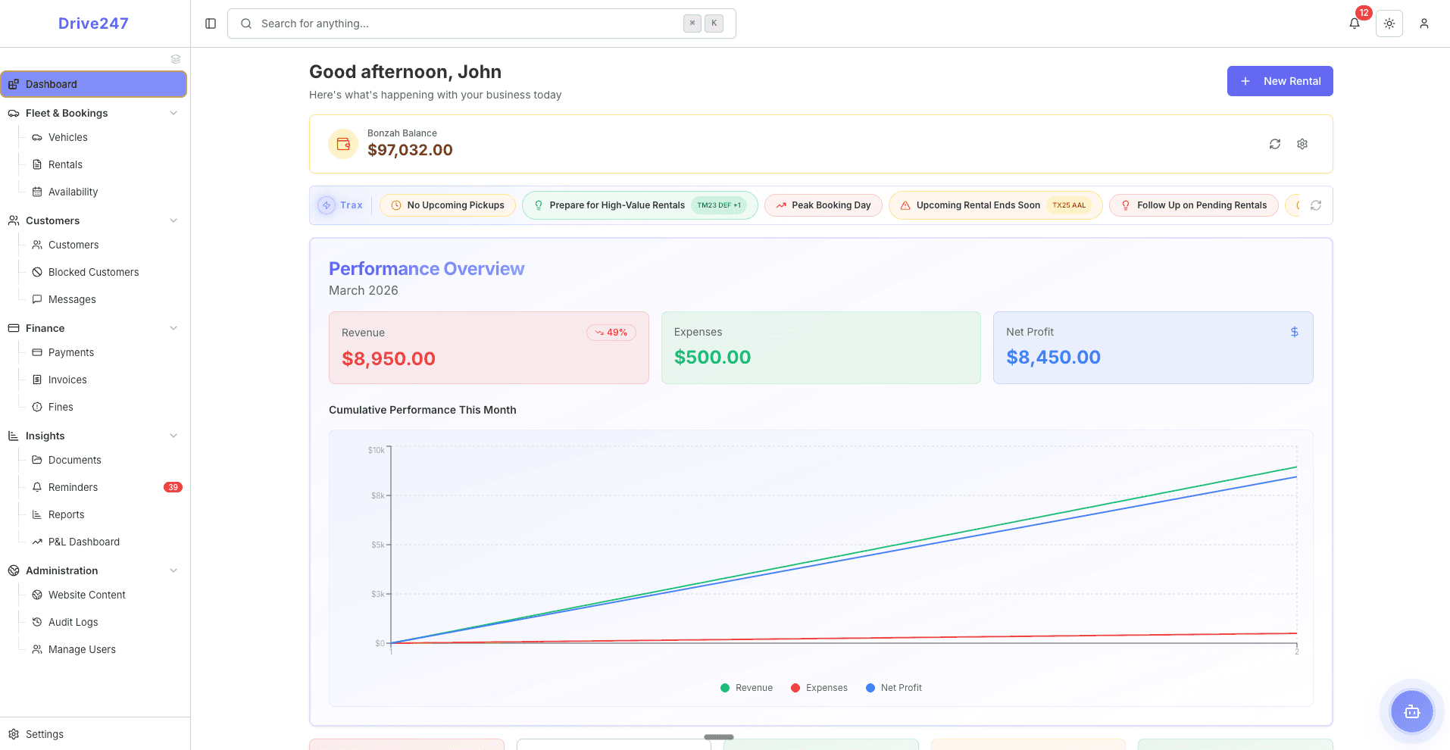
Task: Refresh the Trax suggestions
Action: 1316,205
